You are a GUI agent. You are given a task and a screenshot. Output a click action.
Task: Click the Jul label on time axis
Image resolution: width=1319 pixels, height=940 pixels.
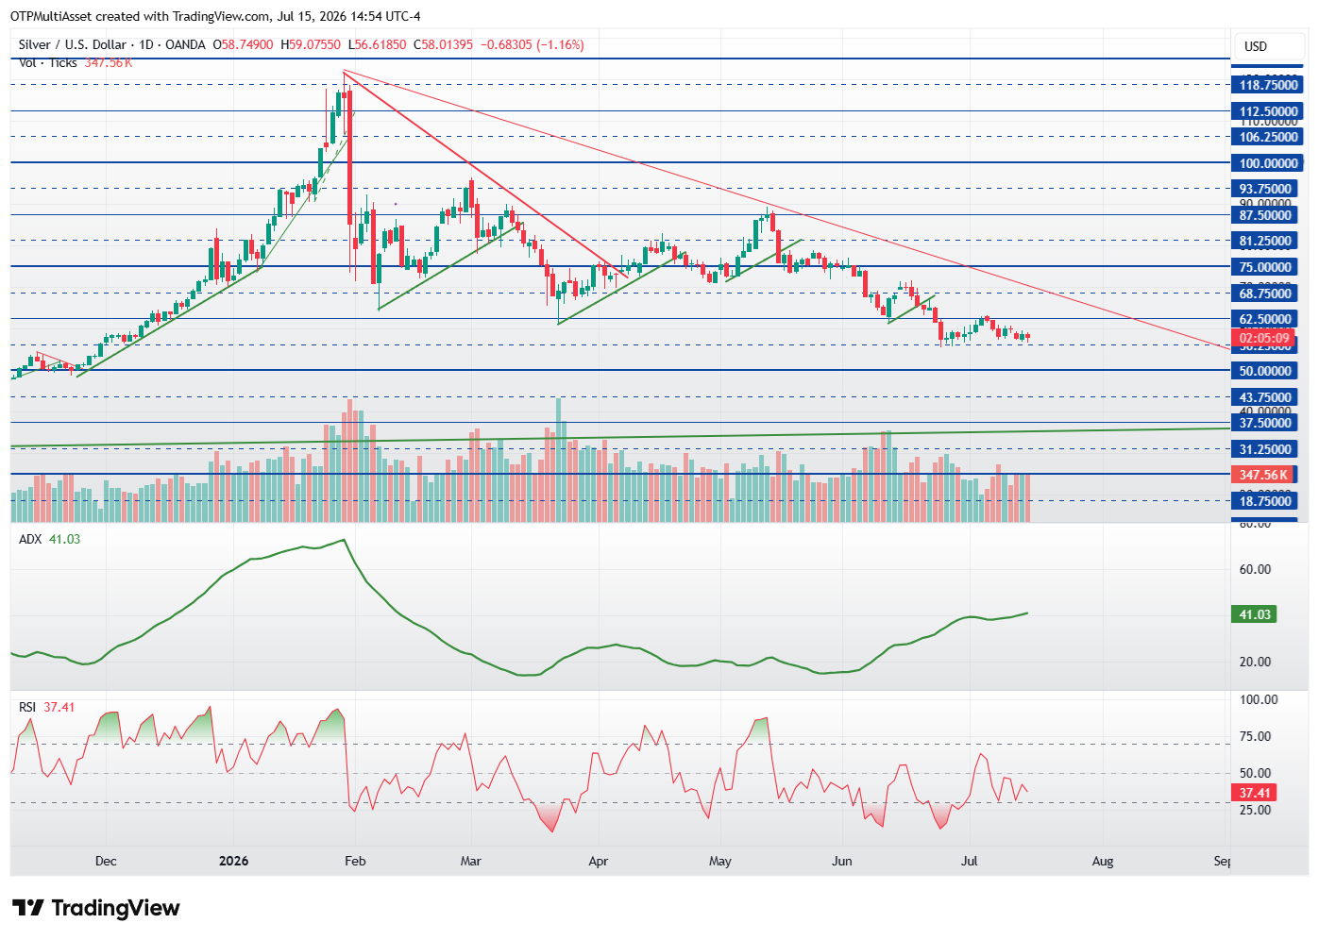[x=969, y=861]
